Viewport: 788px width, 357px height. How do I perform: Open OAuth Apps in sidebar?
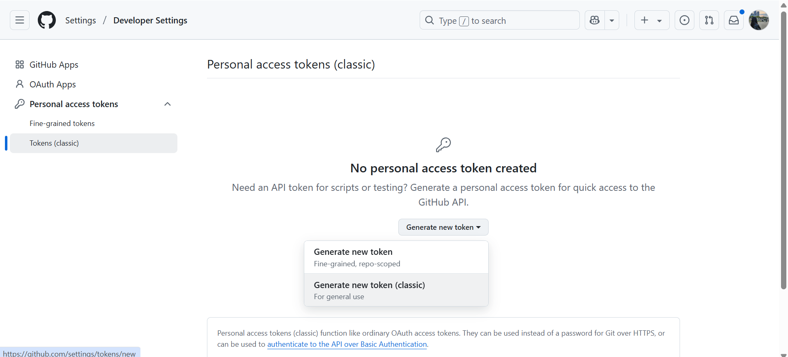53,85
